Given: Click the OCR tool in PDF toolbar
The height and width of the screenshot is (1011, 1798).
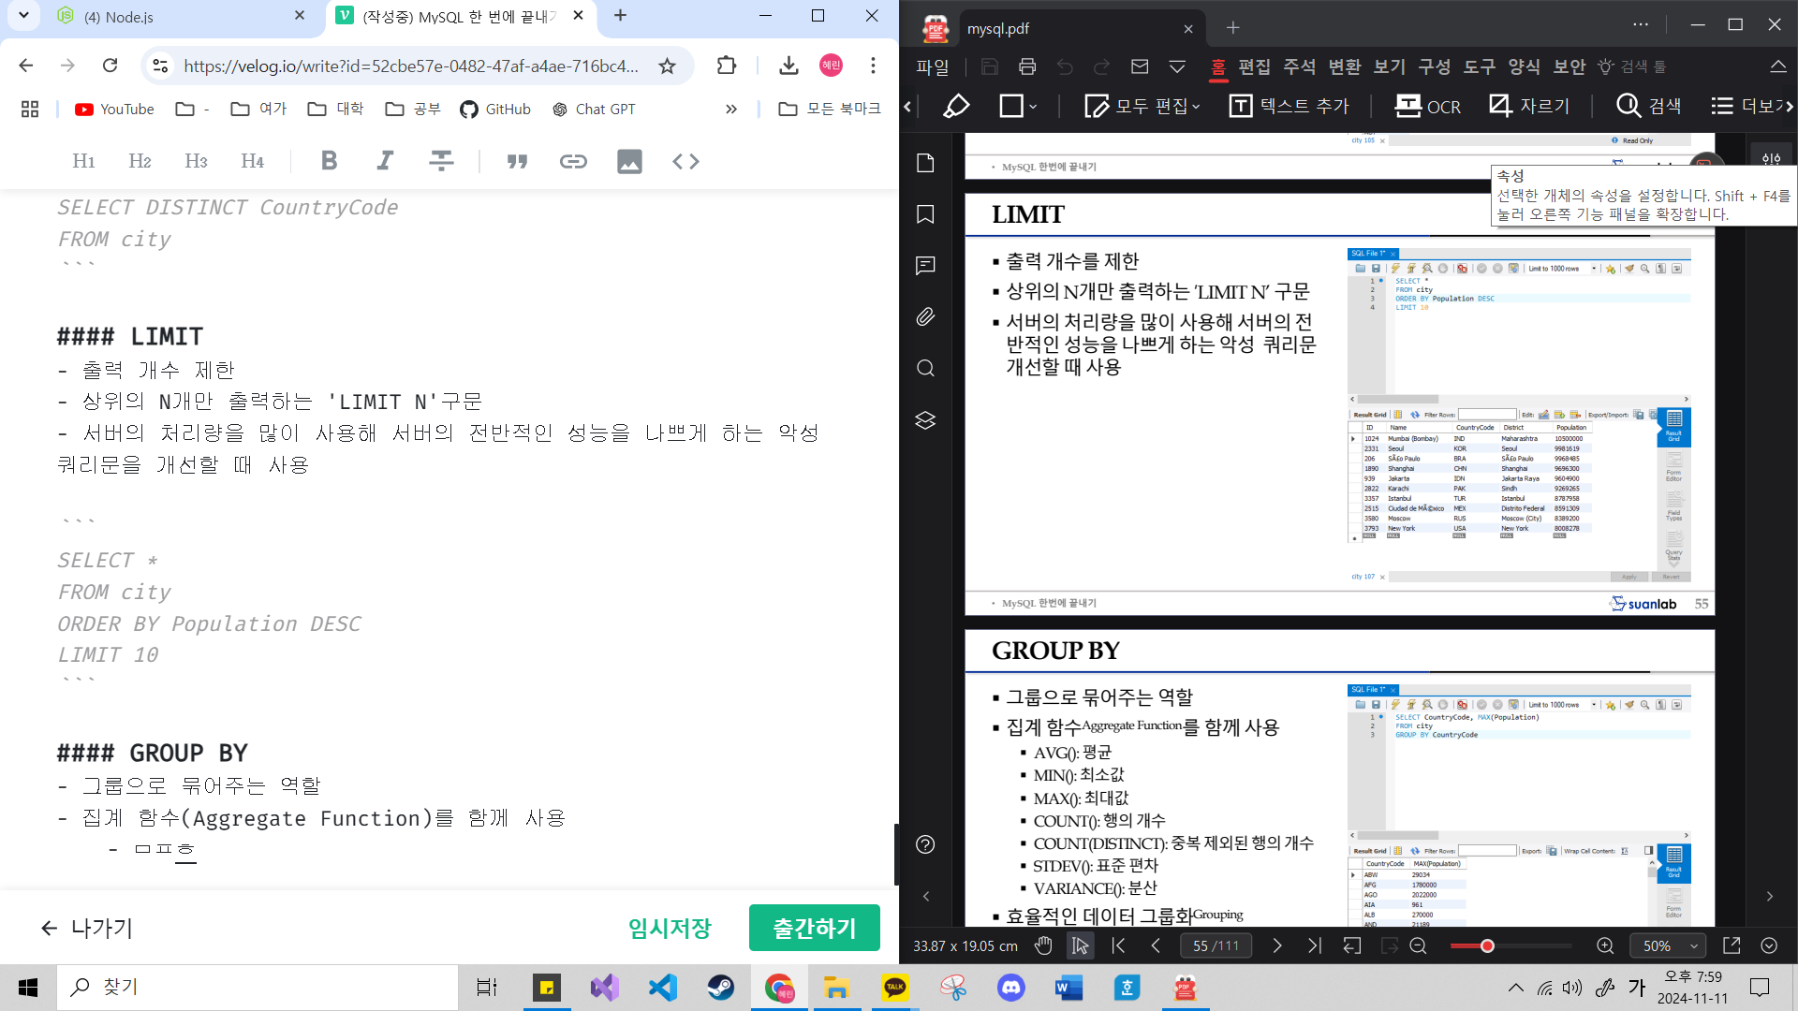Looking at the screenshot, I should (x=1427, y=106).
